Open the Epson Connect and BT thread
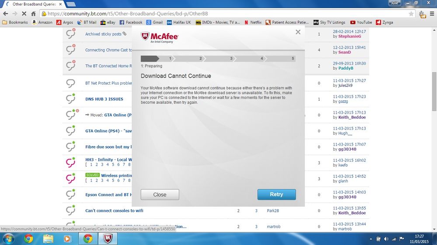This screenshot has width=437, height=245. 108,195
